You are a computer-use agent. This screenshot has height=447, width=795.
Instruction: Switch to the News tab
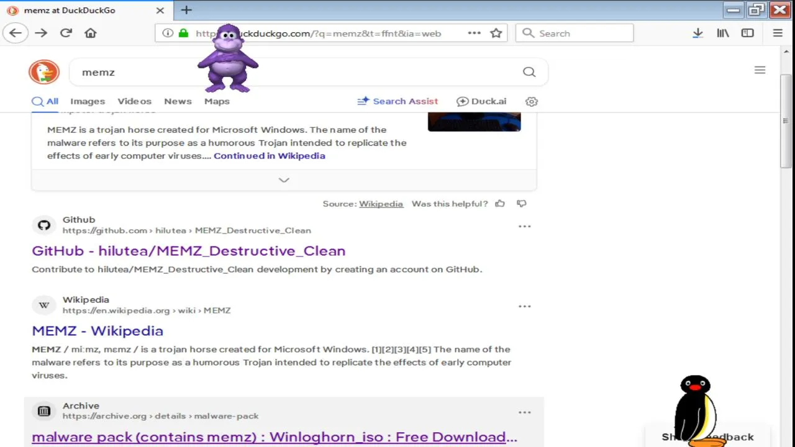(178, 101)
